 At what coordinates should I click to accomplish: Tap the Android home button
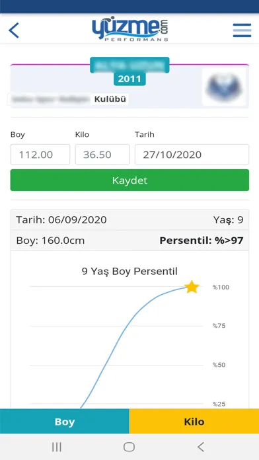pyautogui.click(x=129, y=447)
